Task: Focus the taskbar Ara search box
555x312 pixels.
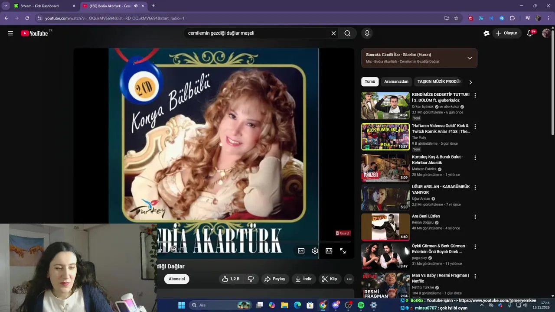Action: coord(221,305)
